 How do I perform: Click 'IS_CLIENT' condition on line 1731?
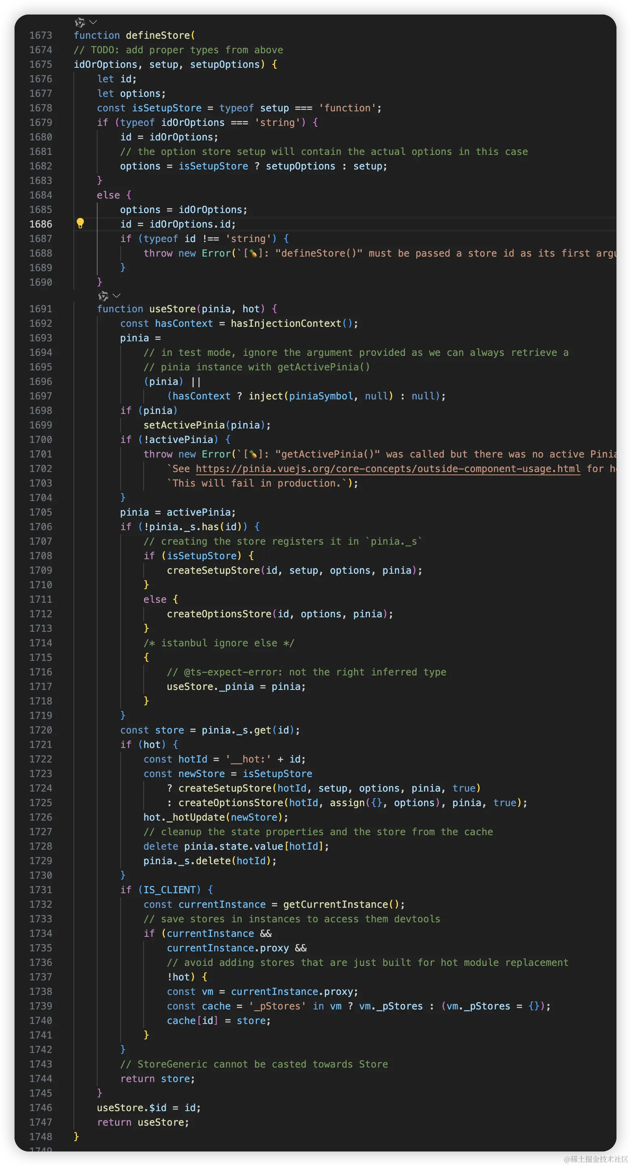point(169,890)
